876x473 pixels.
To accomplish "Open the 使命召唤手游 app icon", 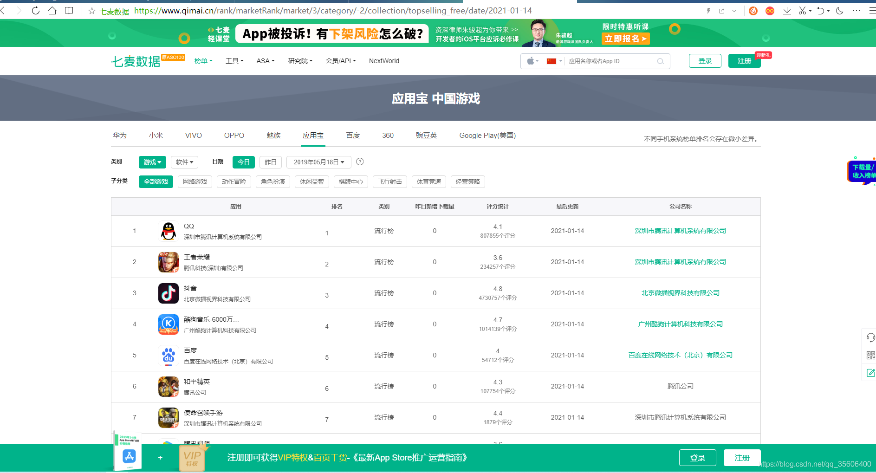I will (169, 417).
